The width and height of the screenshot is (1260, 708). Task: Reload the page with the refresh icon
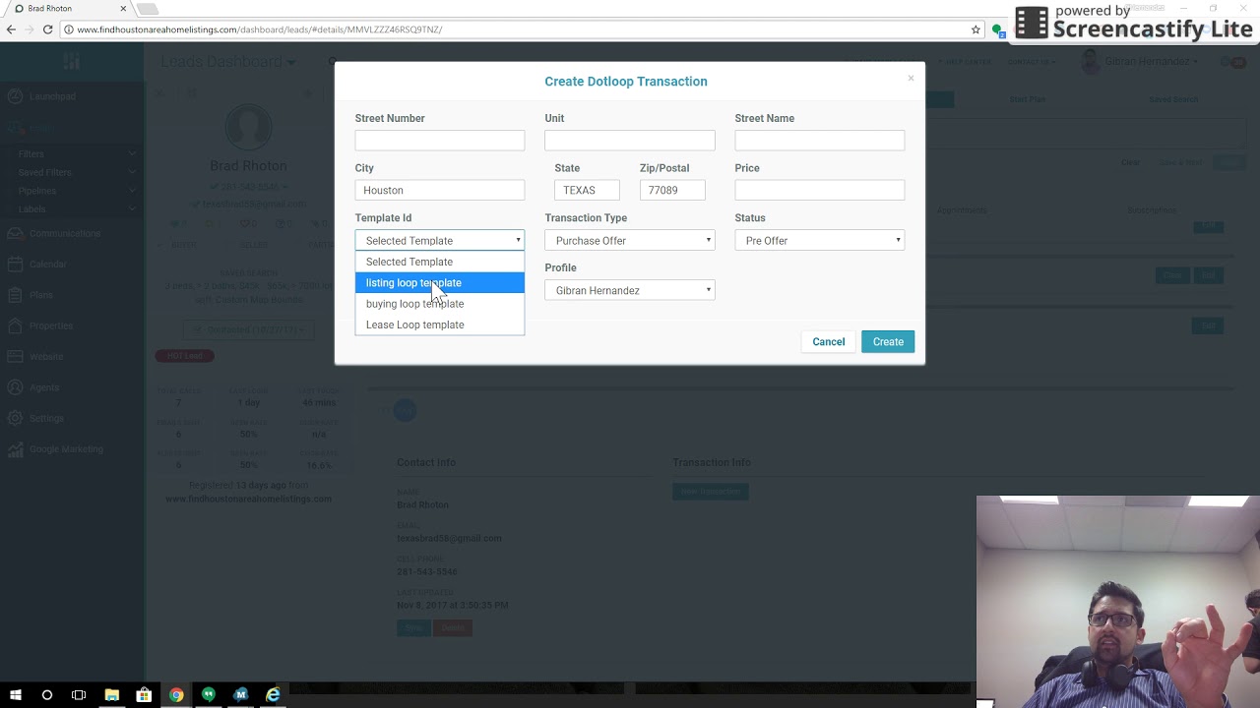coord(47,29)
